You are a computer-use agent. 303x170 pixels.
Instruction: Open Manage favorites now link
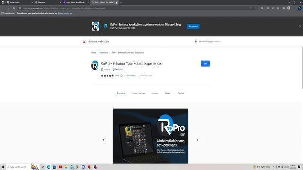click(x=65, y=13)
